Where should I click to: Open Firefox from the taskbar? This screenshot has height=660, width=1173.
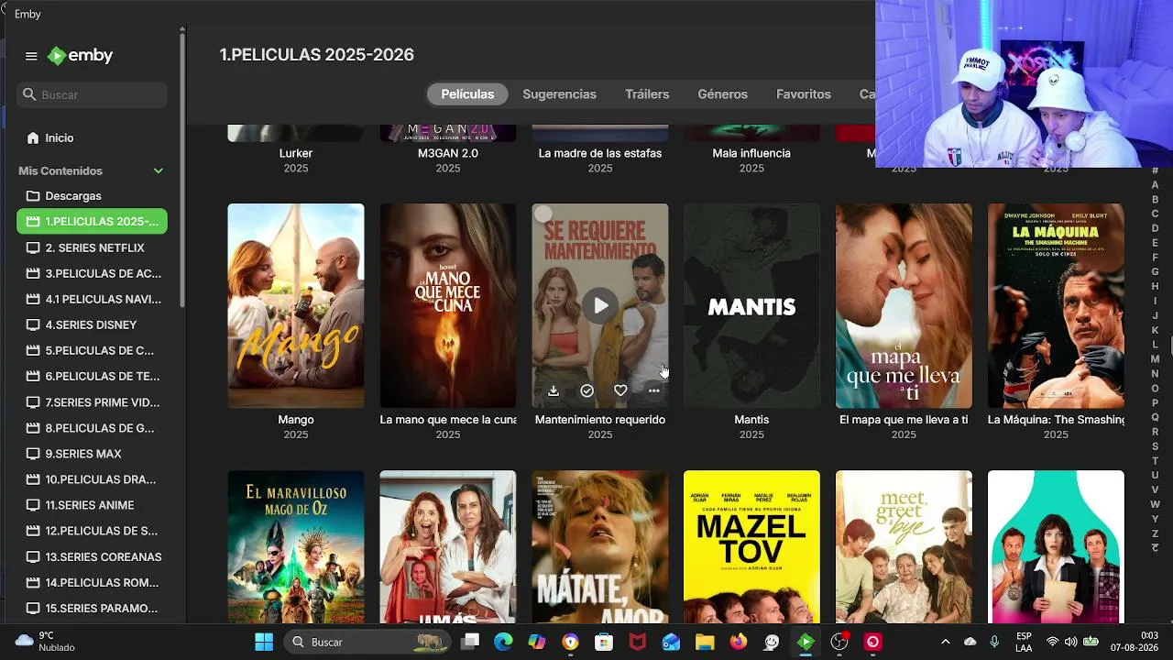[738, 642]
